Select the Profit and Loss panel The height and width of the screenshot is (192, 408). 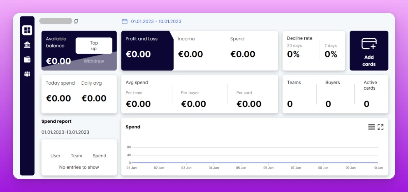coord(147,51)
